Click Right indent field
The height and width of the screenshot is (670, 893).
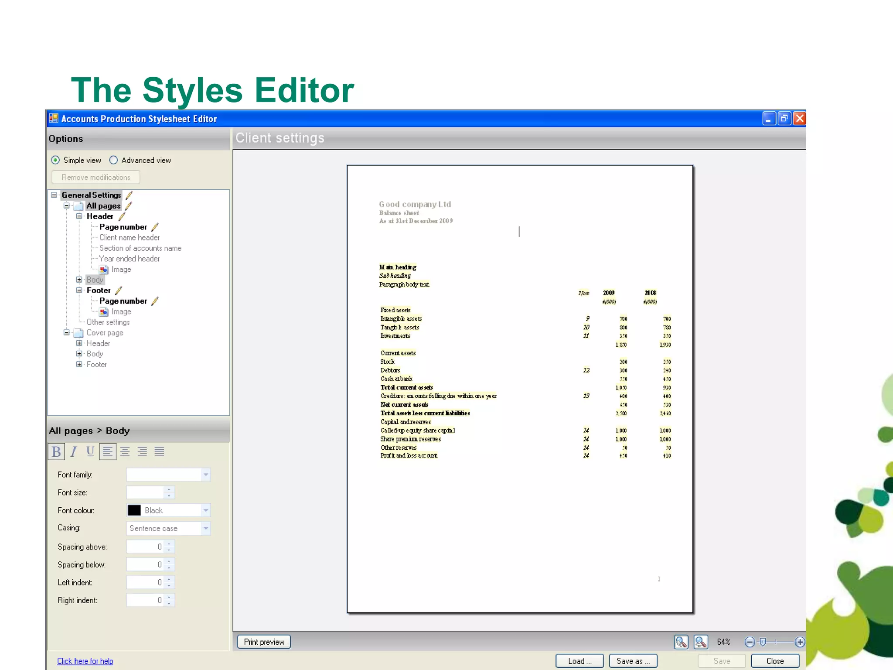pos(145,600)
